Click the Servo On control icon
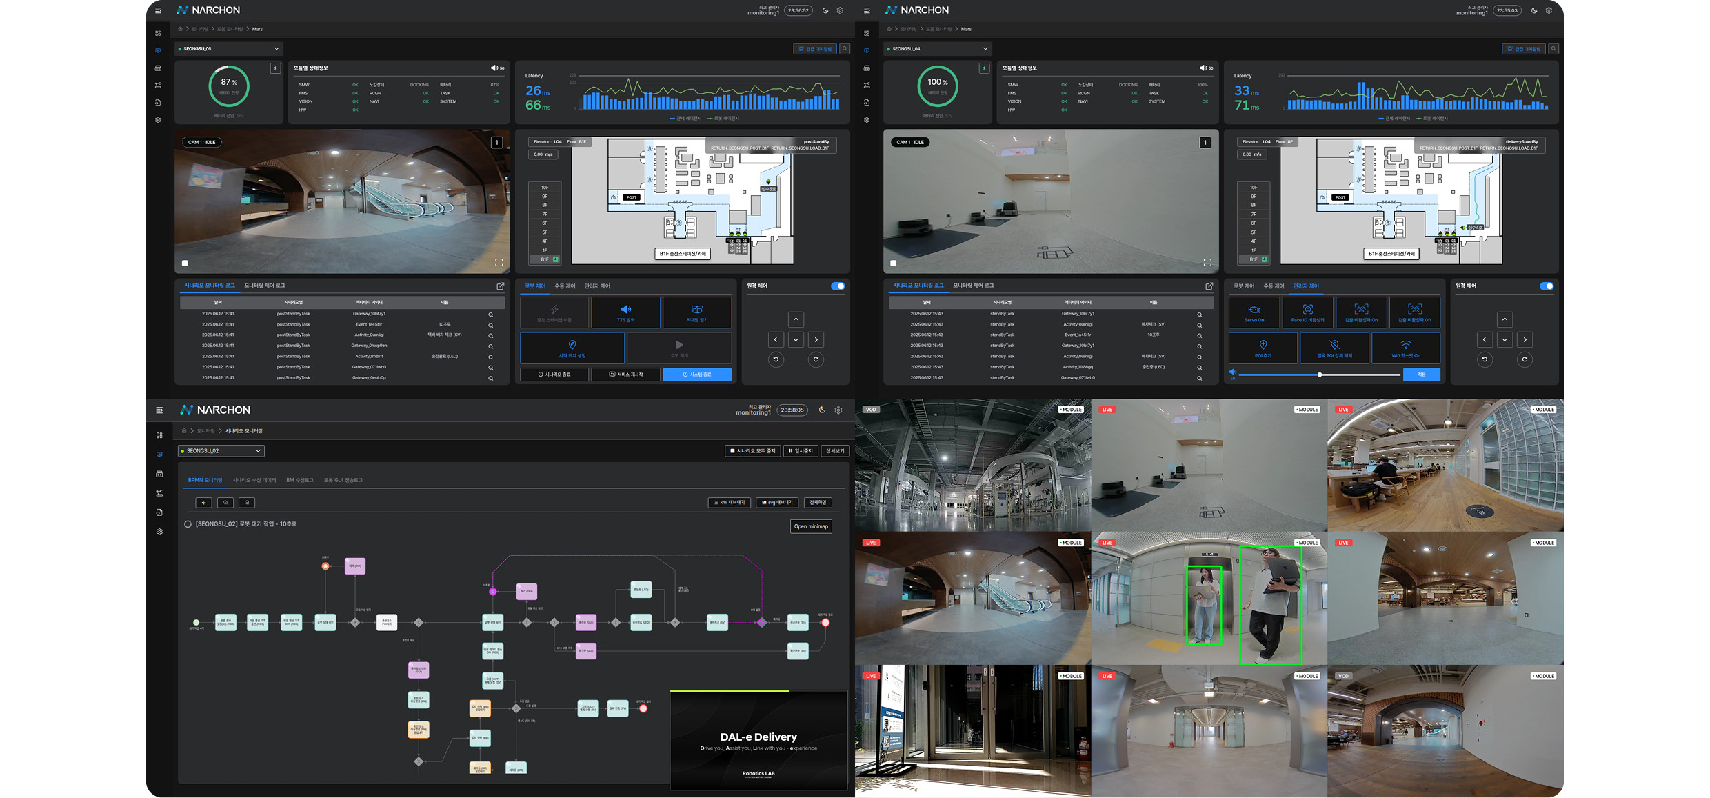This screenshot has width=1710, height=798. coord(1254,310)
